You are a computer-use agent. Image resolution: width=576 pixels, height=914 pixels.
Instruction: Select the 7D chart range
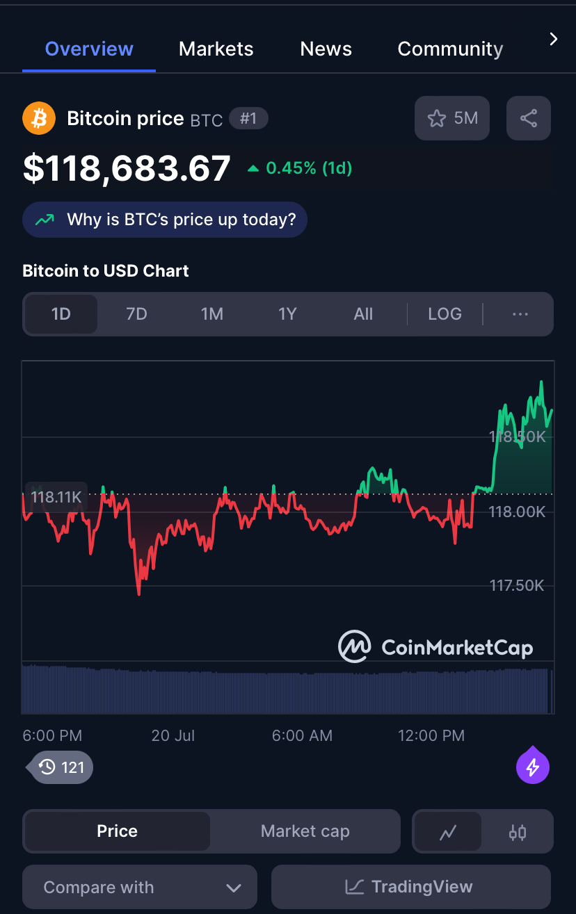[x=137, y=314]
